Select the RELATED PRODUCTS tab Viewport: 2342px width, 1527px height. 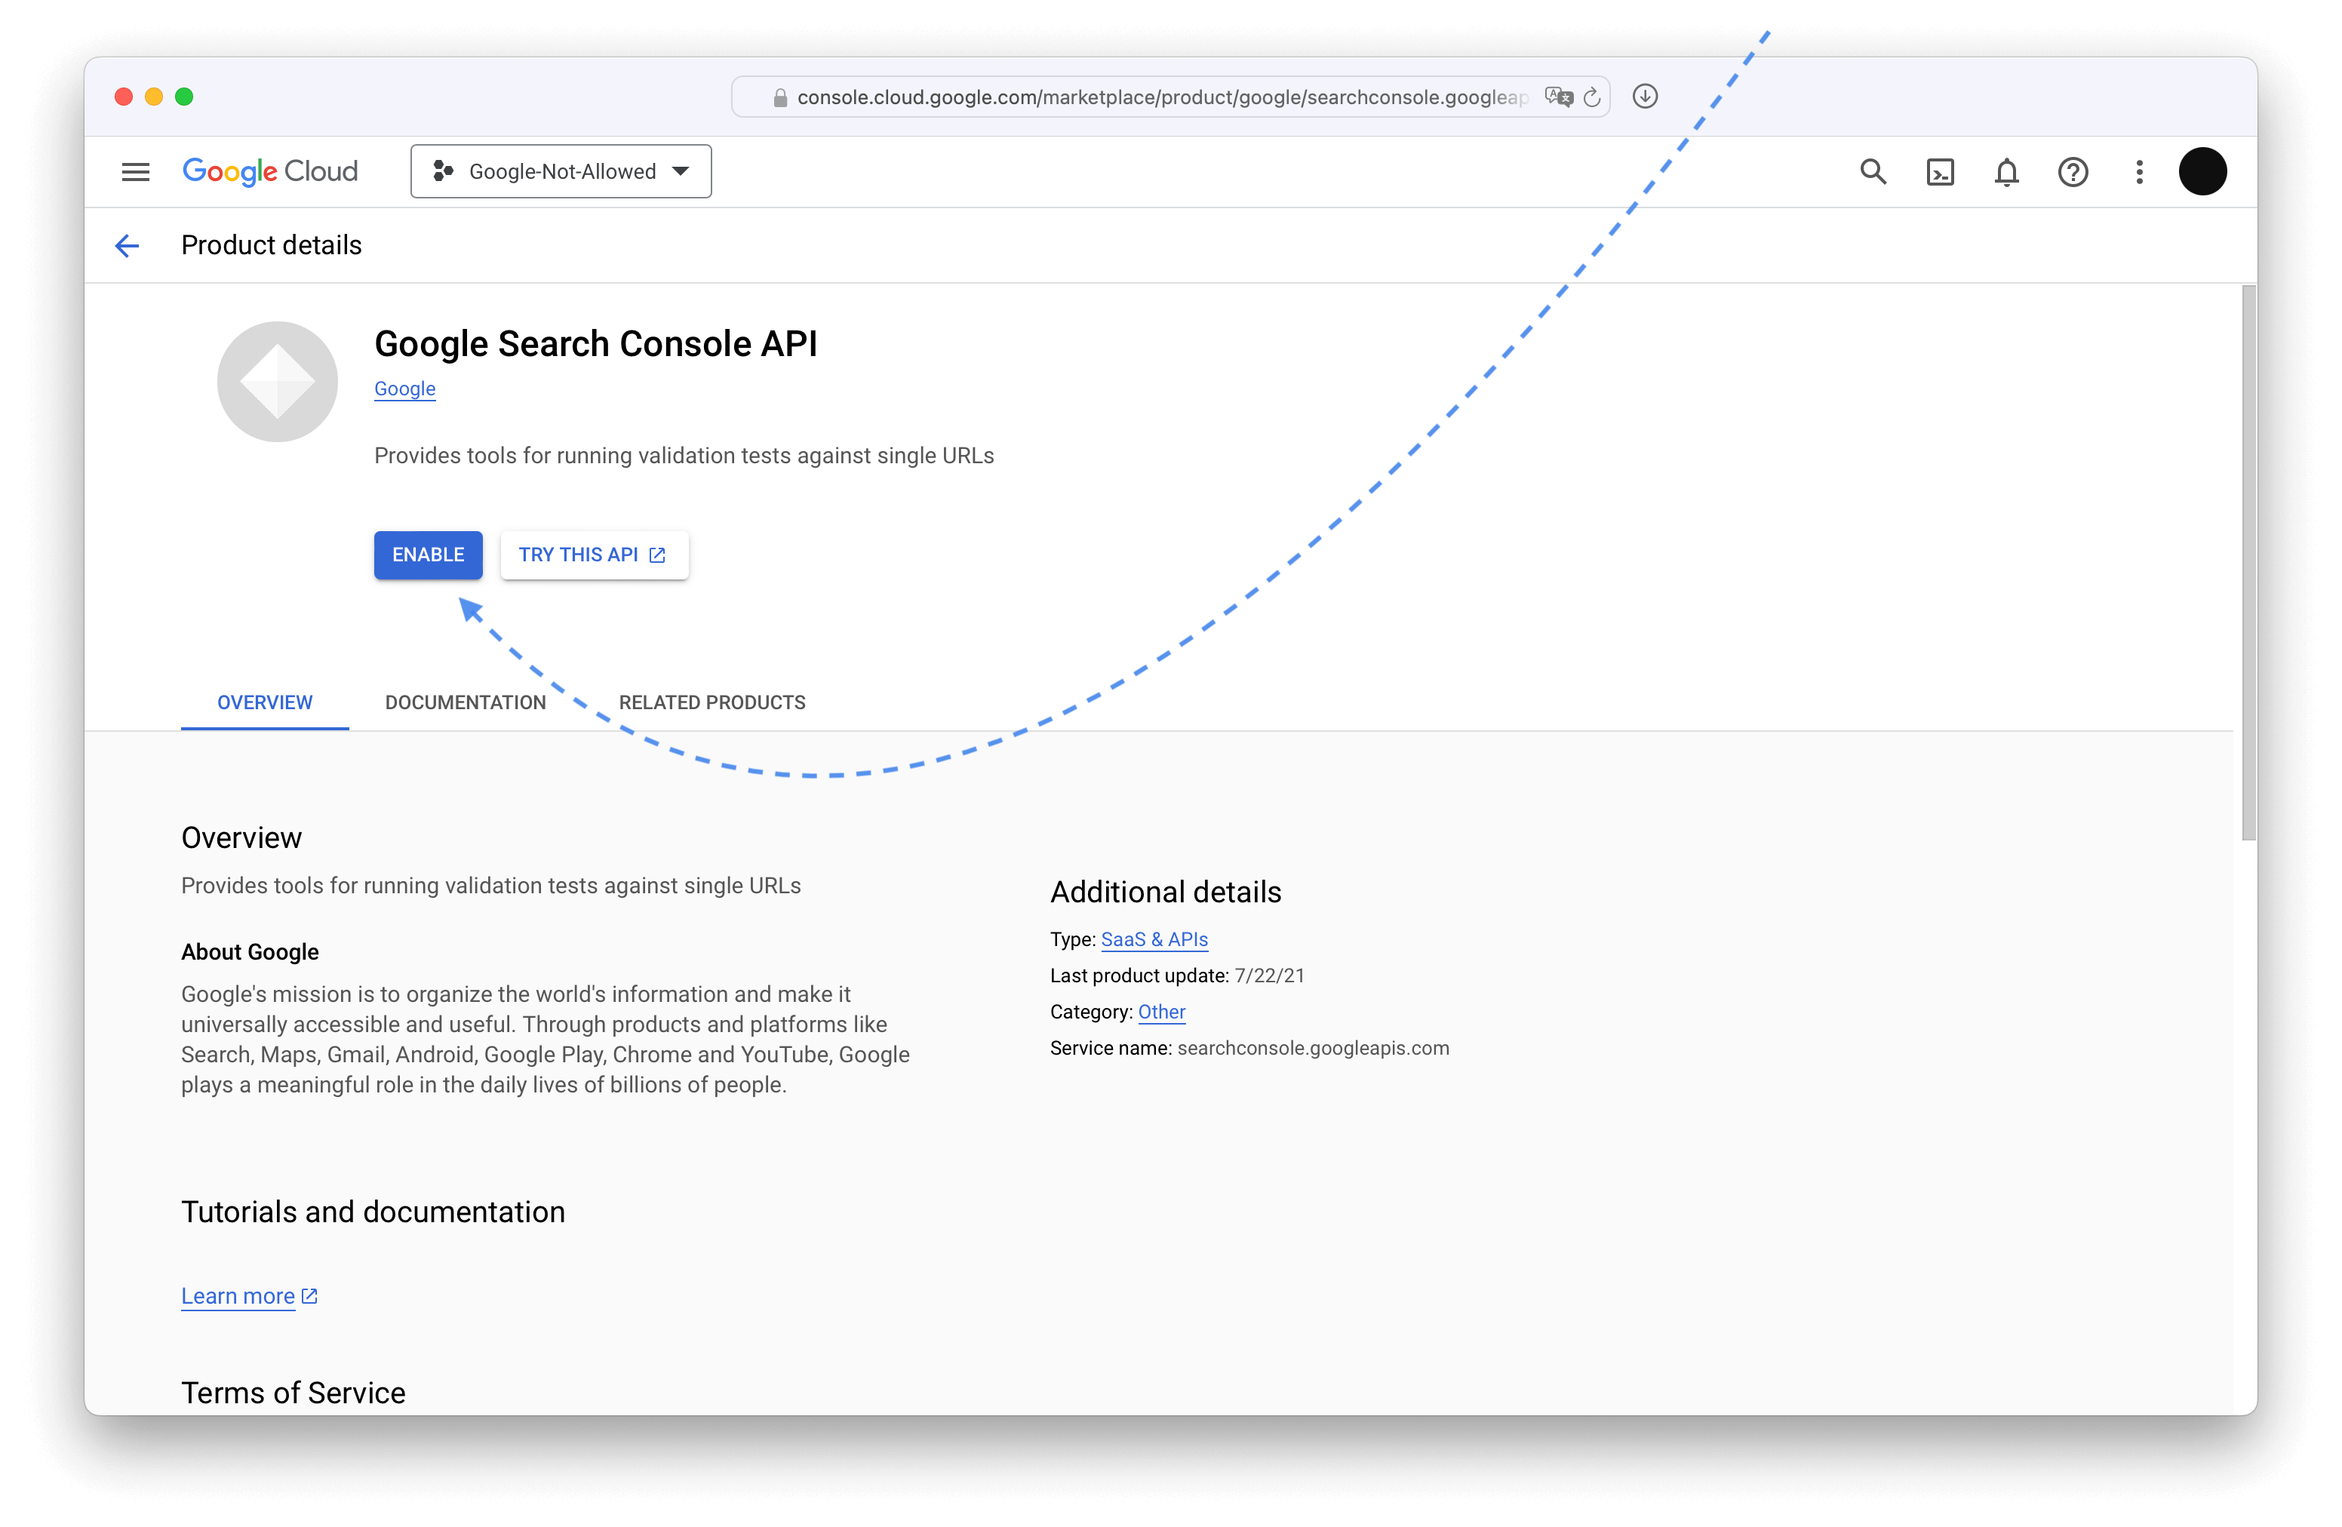coord(712,701)
